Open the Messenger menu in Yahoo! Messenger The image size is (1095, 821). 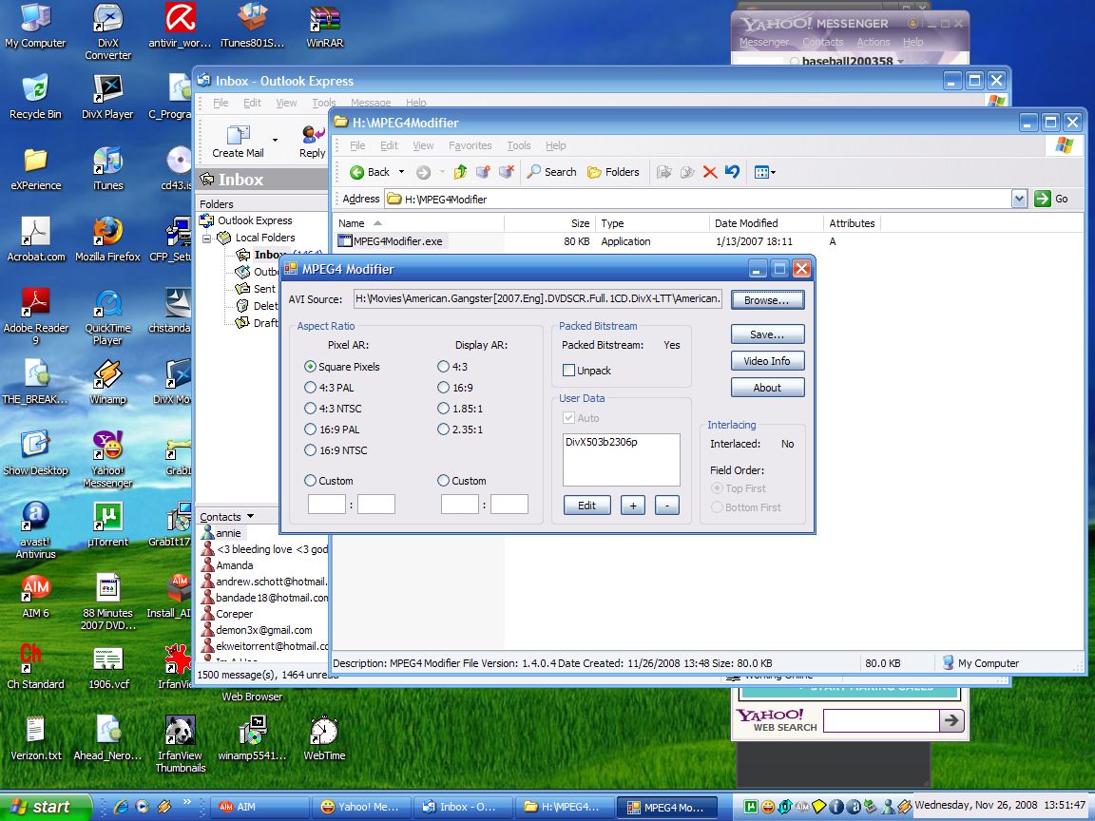764,42
